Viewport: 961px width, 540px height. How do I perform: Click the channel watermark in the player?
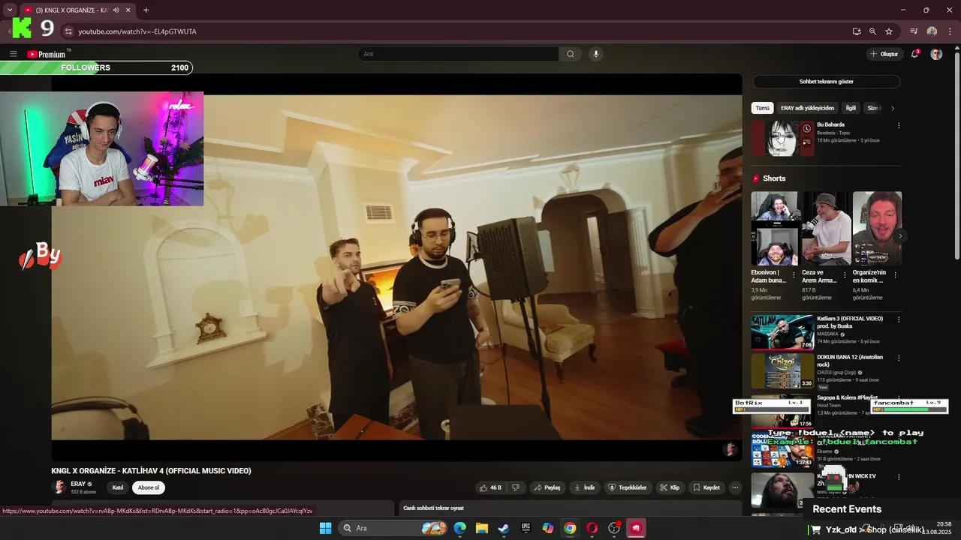pyautogui.click(x=730, y=449)
